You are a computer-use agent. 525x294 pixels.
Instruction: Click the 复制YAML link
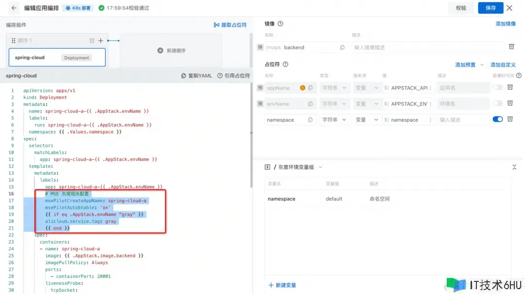pos(196,76)
